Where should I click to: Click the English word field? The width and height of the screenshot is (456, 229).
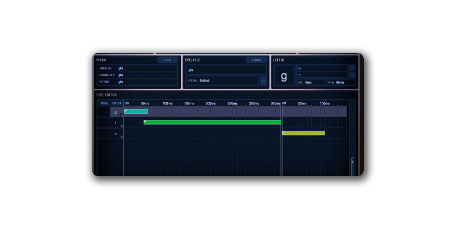pyautogui.click(x=147, y=68)
